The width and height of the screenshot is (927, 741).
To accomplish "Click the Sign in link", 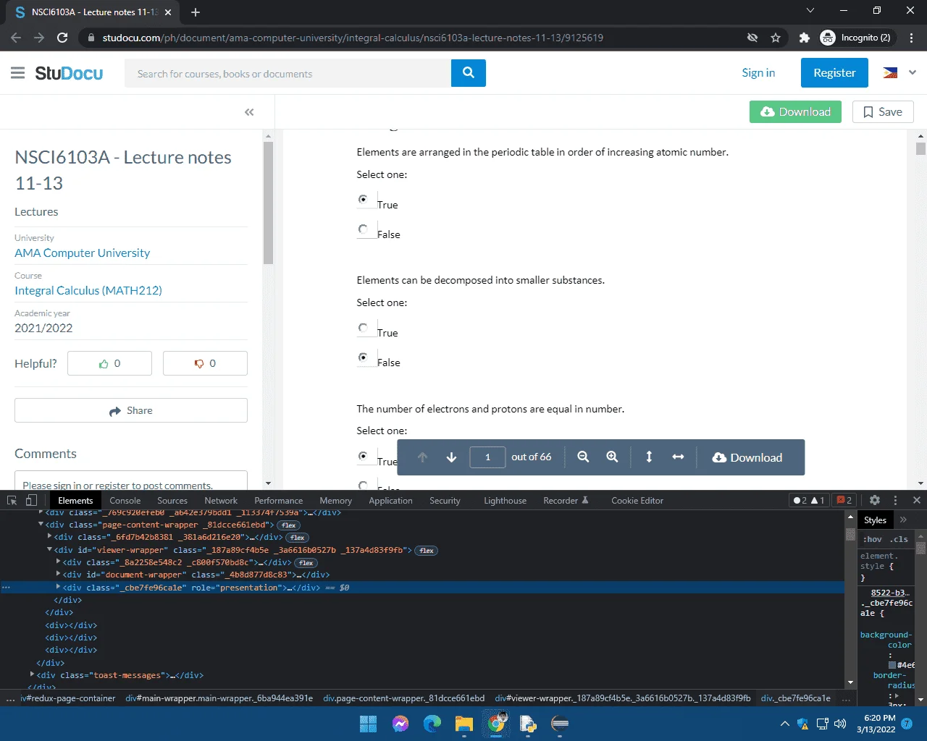I will (x=758, y=72).
